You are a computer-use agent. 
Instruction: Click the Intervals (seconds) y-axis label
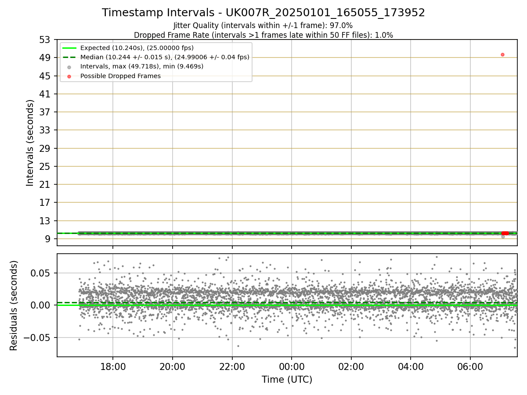30,143
